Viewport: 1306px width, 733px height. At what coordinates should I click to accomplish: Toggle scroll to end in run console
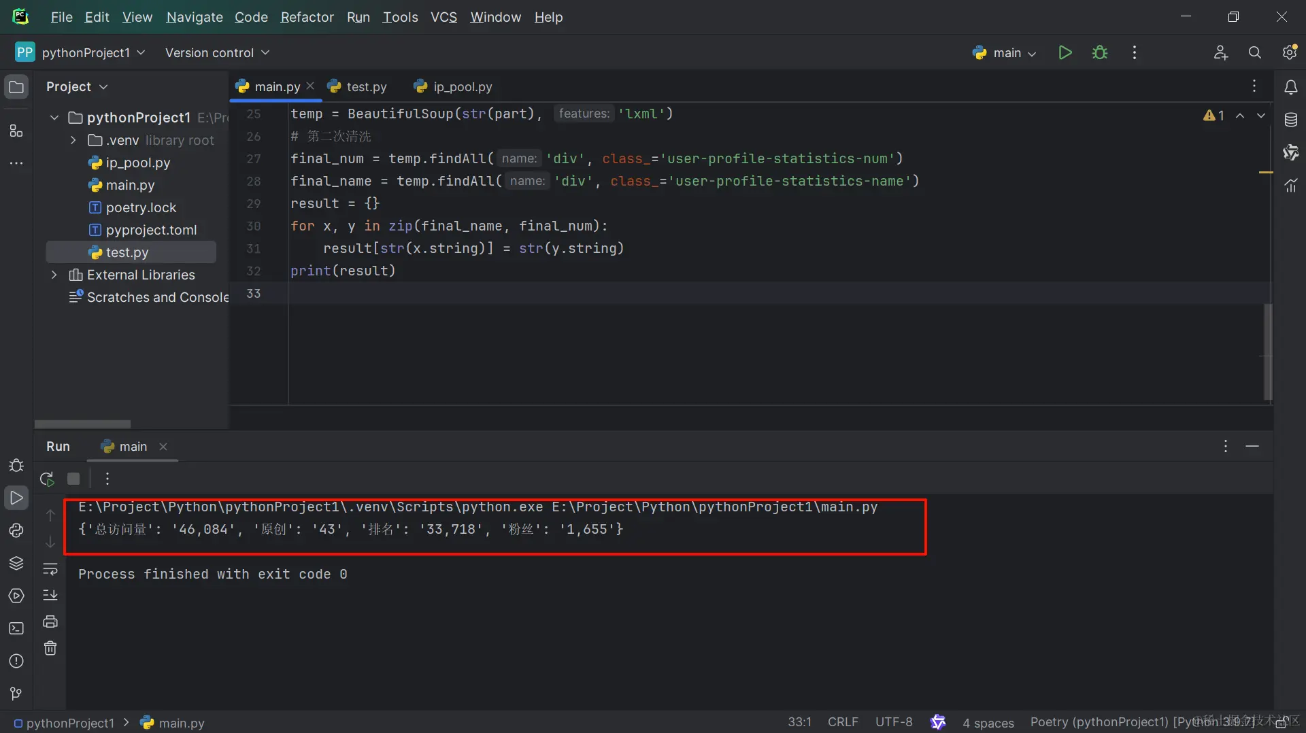click(50, 596)
